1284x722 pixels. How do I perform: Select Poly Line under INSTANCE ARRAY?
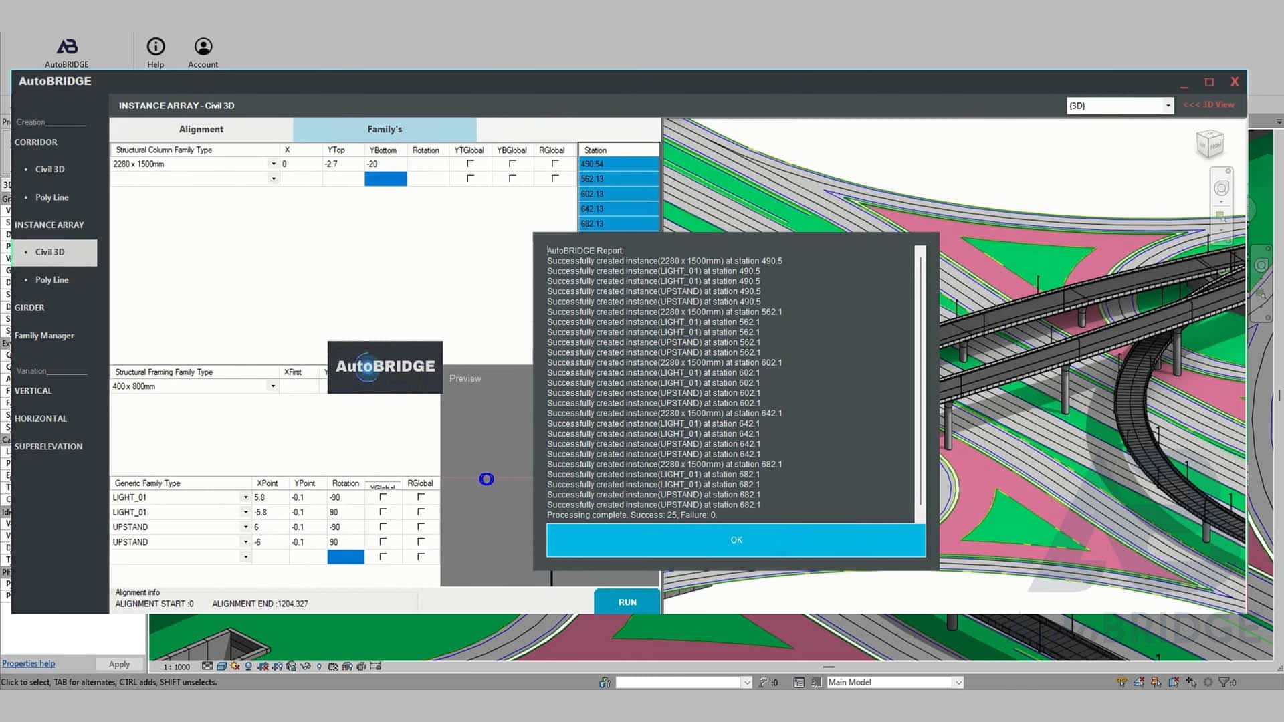pos(51,280)
